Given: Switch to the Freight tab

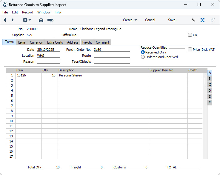Looking at the screenshot, I should tap(87, 42).
